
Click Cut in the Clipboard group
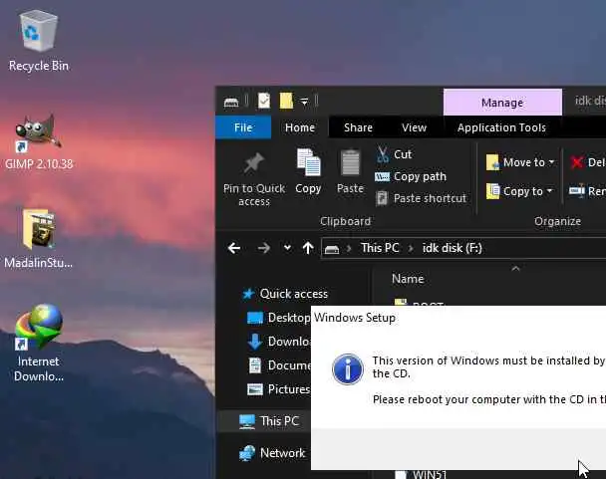394,154
